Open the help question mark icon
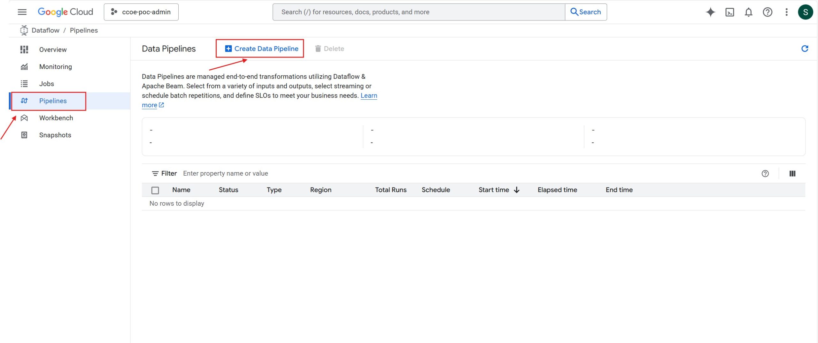This screenshot has width=818, height=343. (x=767, y=12)
